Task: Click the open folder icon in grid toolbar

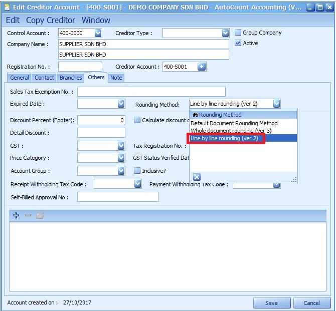Action: 40,215
